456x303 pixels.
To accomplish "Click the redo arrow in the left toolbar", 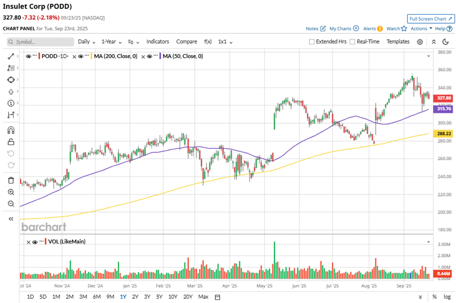I will point(11,165).
